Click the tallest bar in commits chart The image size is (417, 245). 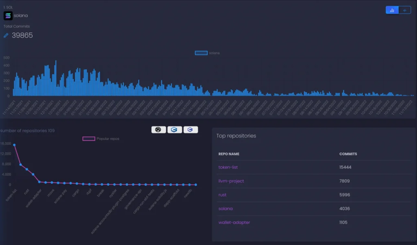(x=56, y=77)
